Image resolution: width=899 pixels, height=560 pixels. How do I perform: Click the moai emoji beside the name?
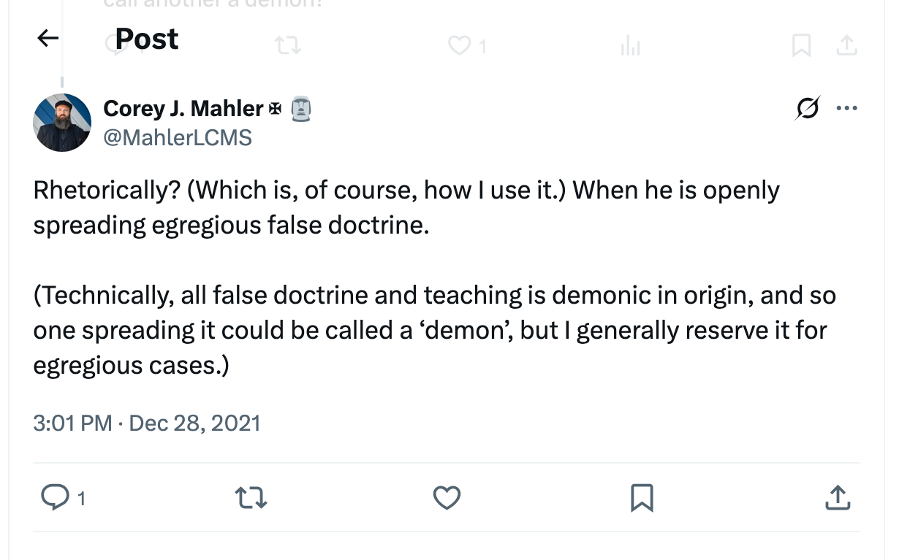tap(301, 109)
